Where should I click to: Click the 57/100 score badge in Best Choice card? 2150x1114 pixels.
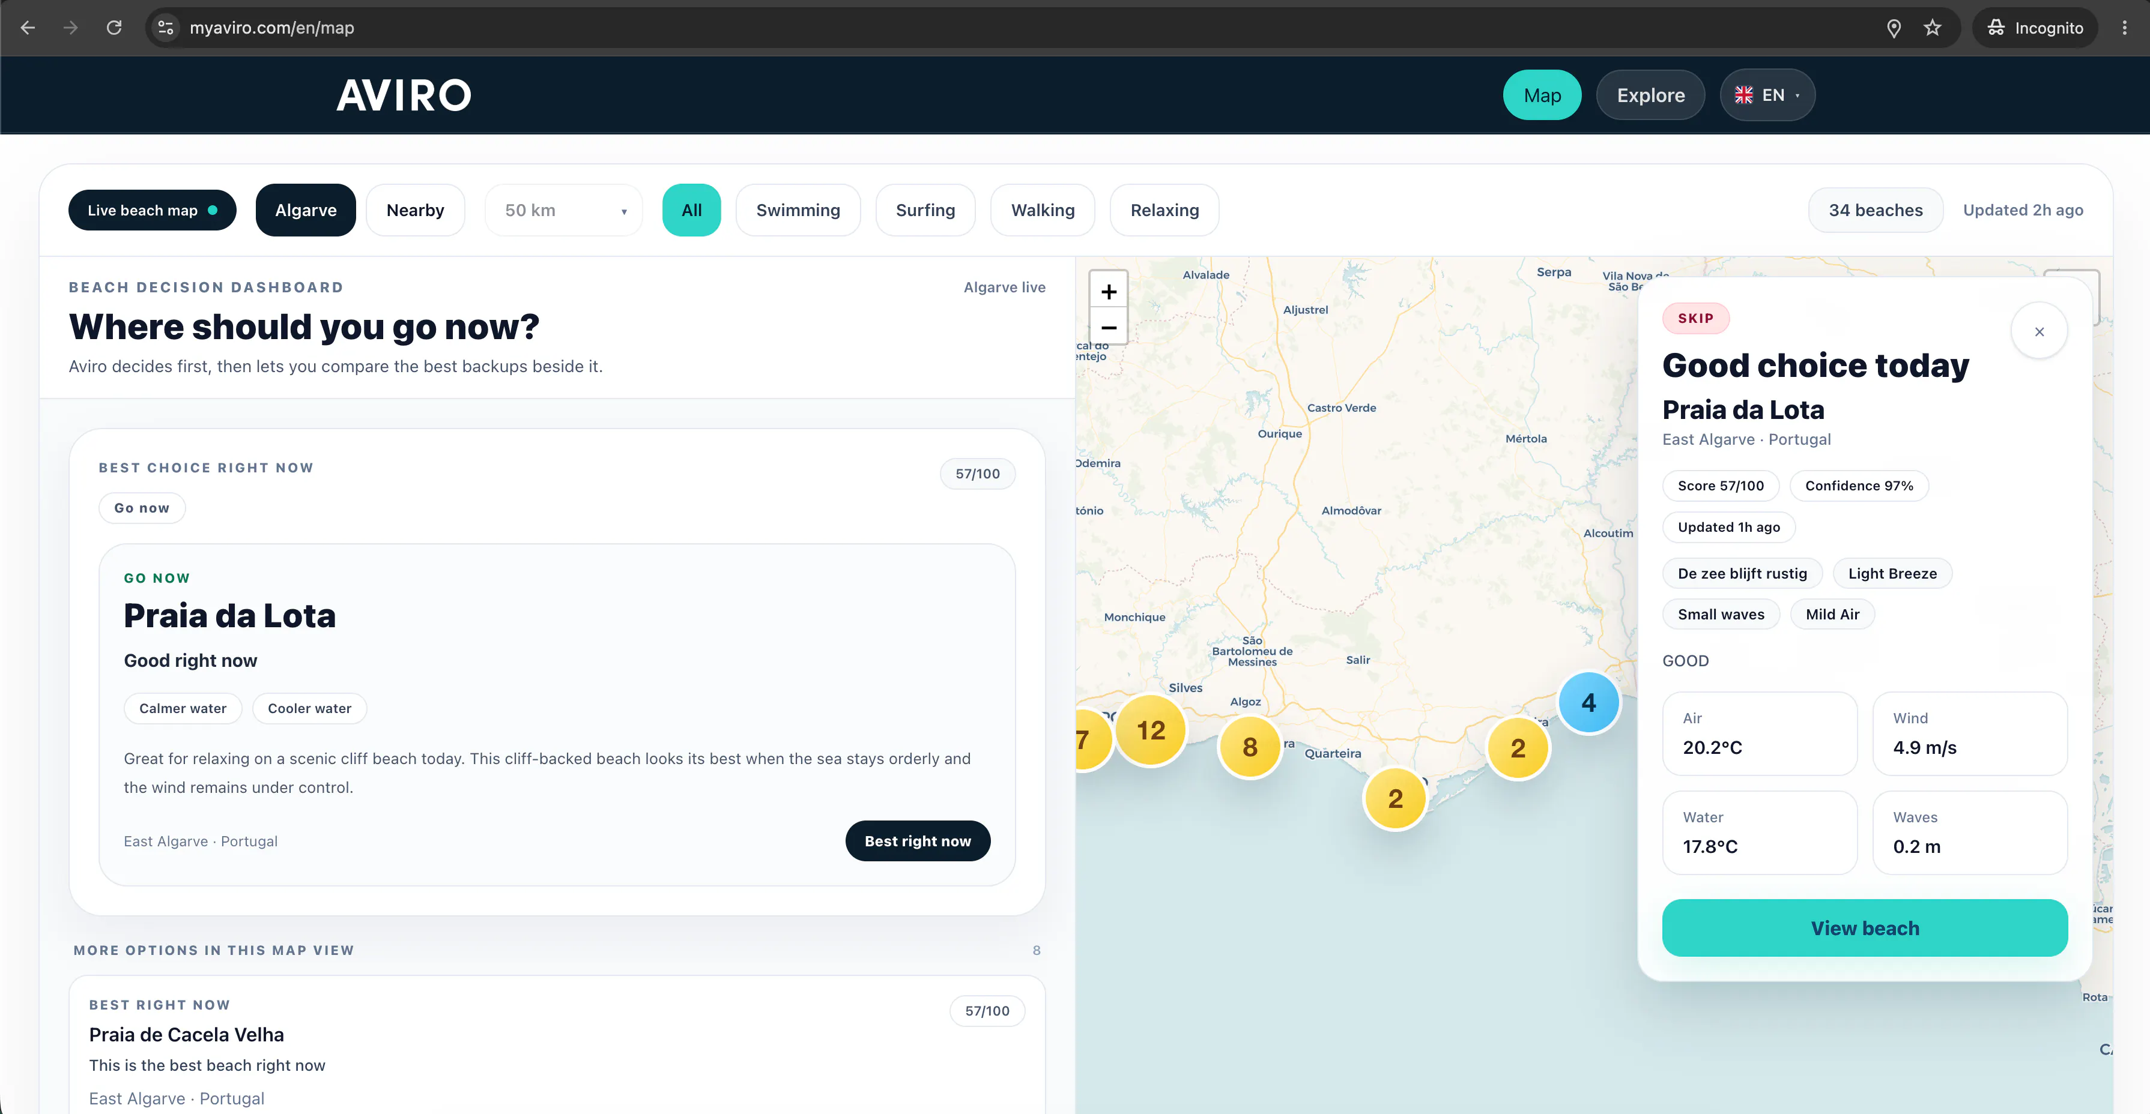pos(977,474)
